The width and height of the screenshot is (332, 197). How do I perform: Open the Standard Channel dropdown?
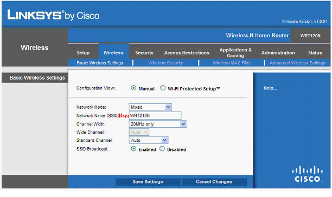(x=149, y=140)
